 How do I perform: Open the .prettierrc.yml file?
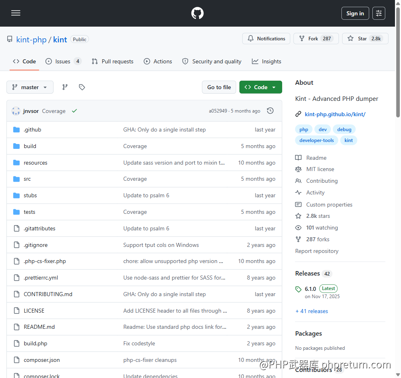point(41,278)
